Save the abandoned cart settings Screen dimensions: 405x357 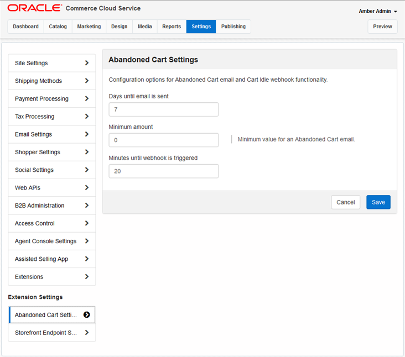coord(378,202)
